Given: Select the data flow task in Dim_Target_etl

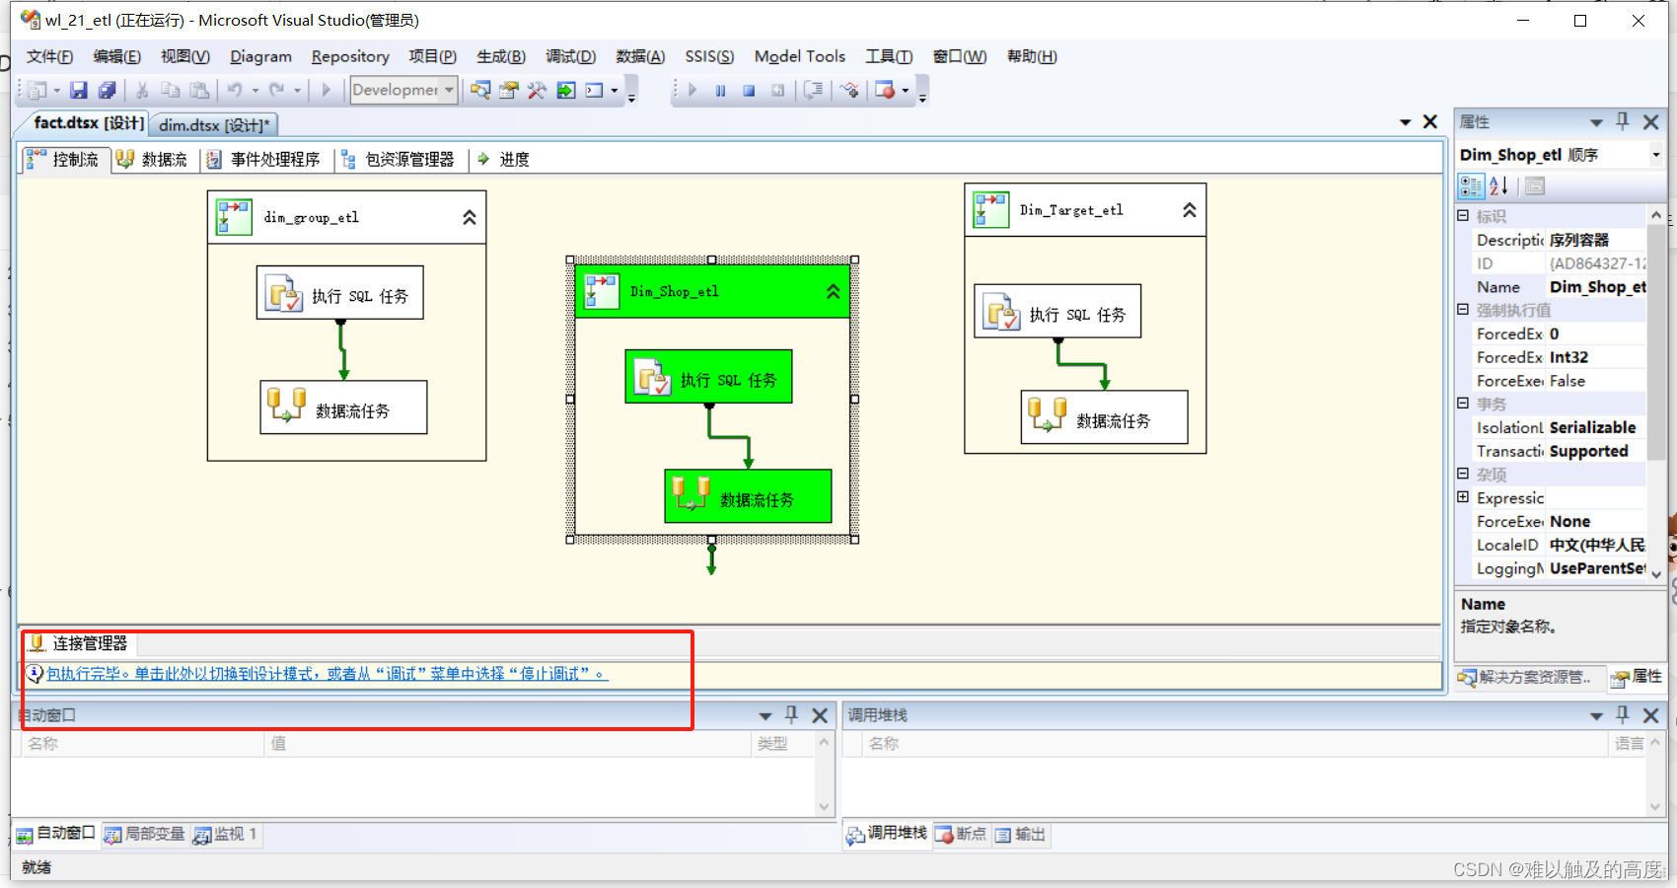Looking at the screenshot, I should pos(1104,417).
